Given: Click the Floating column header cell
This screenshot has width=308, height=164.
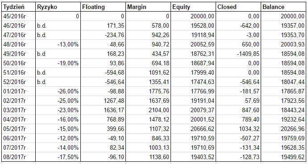Looking at the screenshot, I should pos(103,7).
